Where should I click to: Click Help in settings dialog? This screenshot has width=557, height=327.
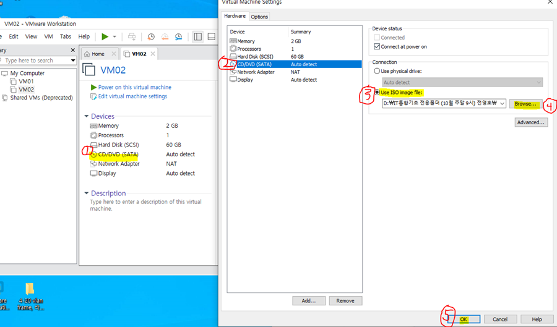537,319
